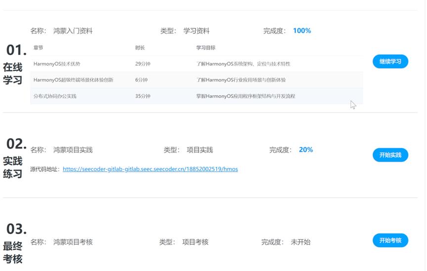Click the 01. 在线学习 section heading

click(15, 64)
